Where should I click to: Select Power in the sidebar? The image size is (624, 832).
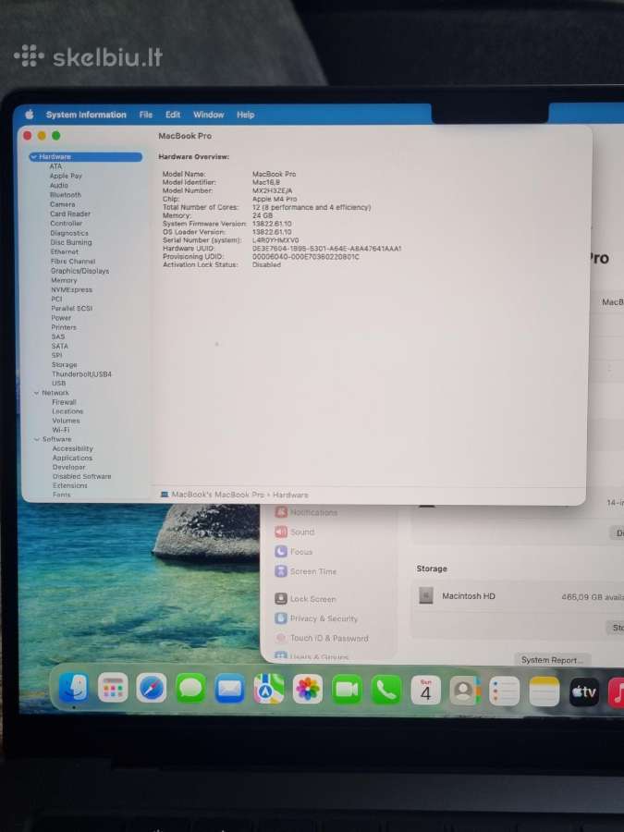(x=61, y=318)
